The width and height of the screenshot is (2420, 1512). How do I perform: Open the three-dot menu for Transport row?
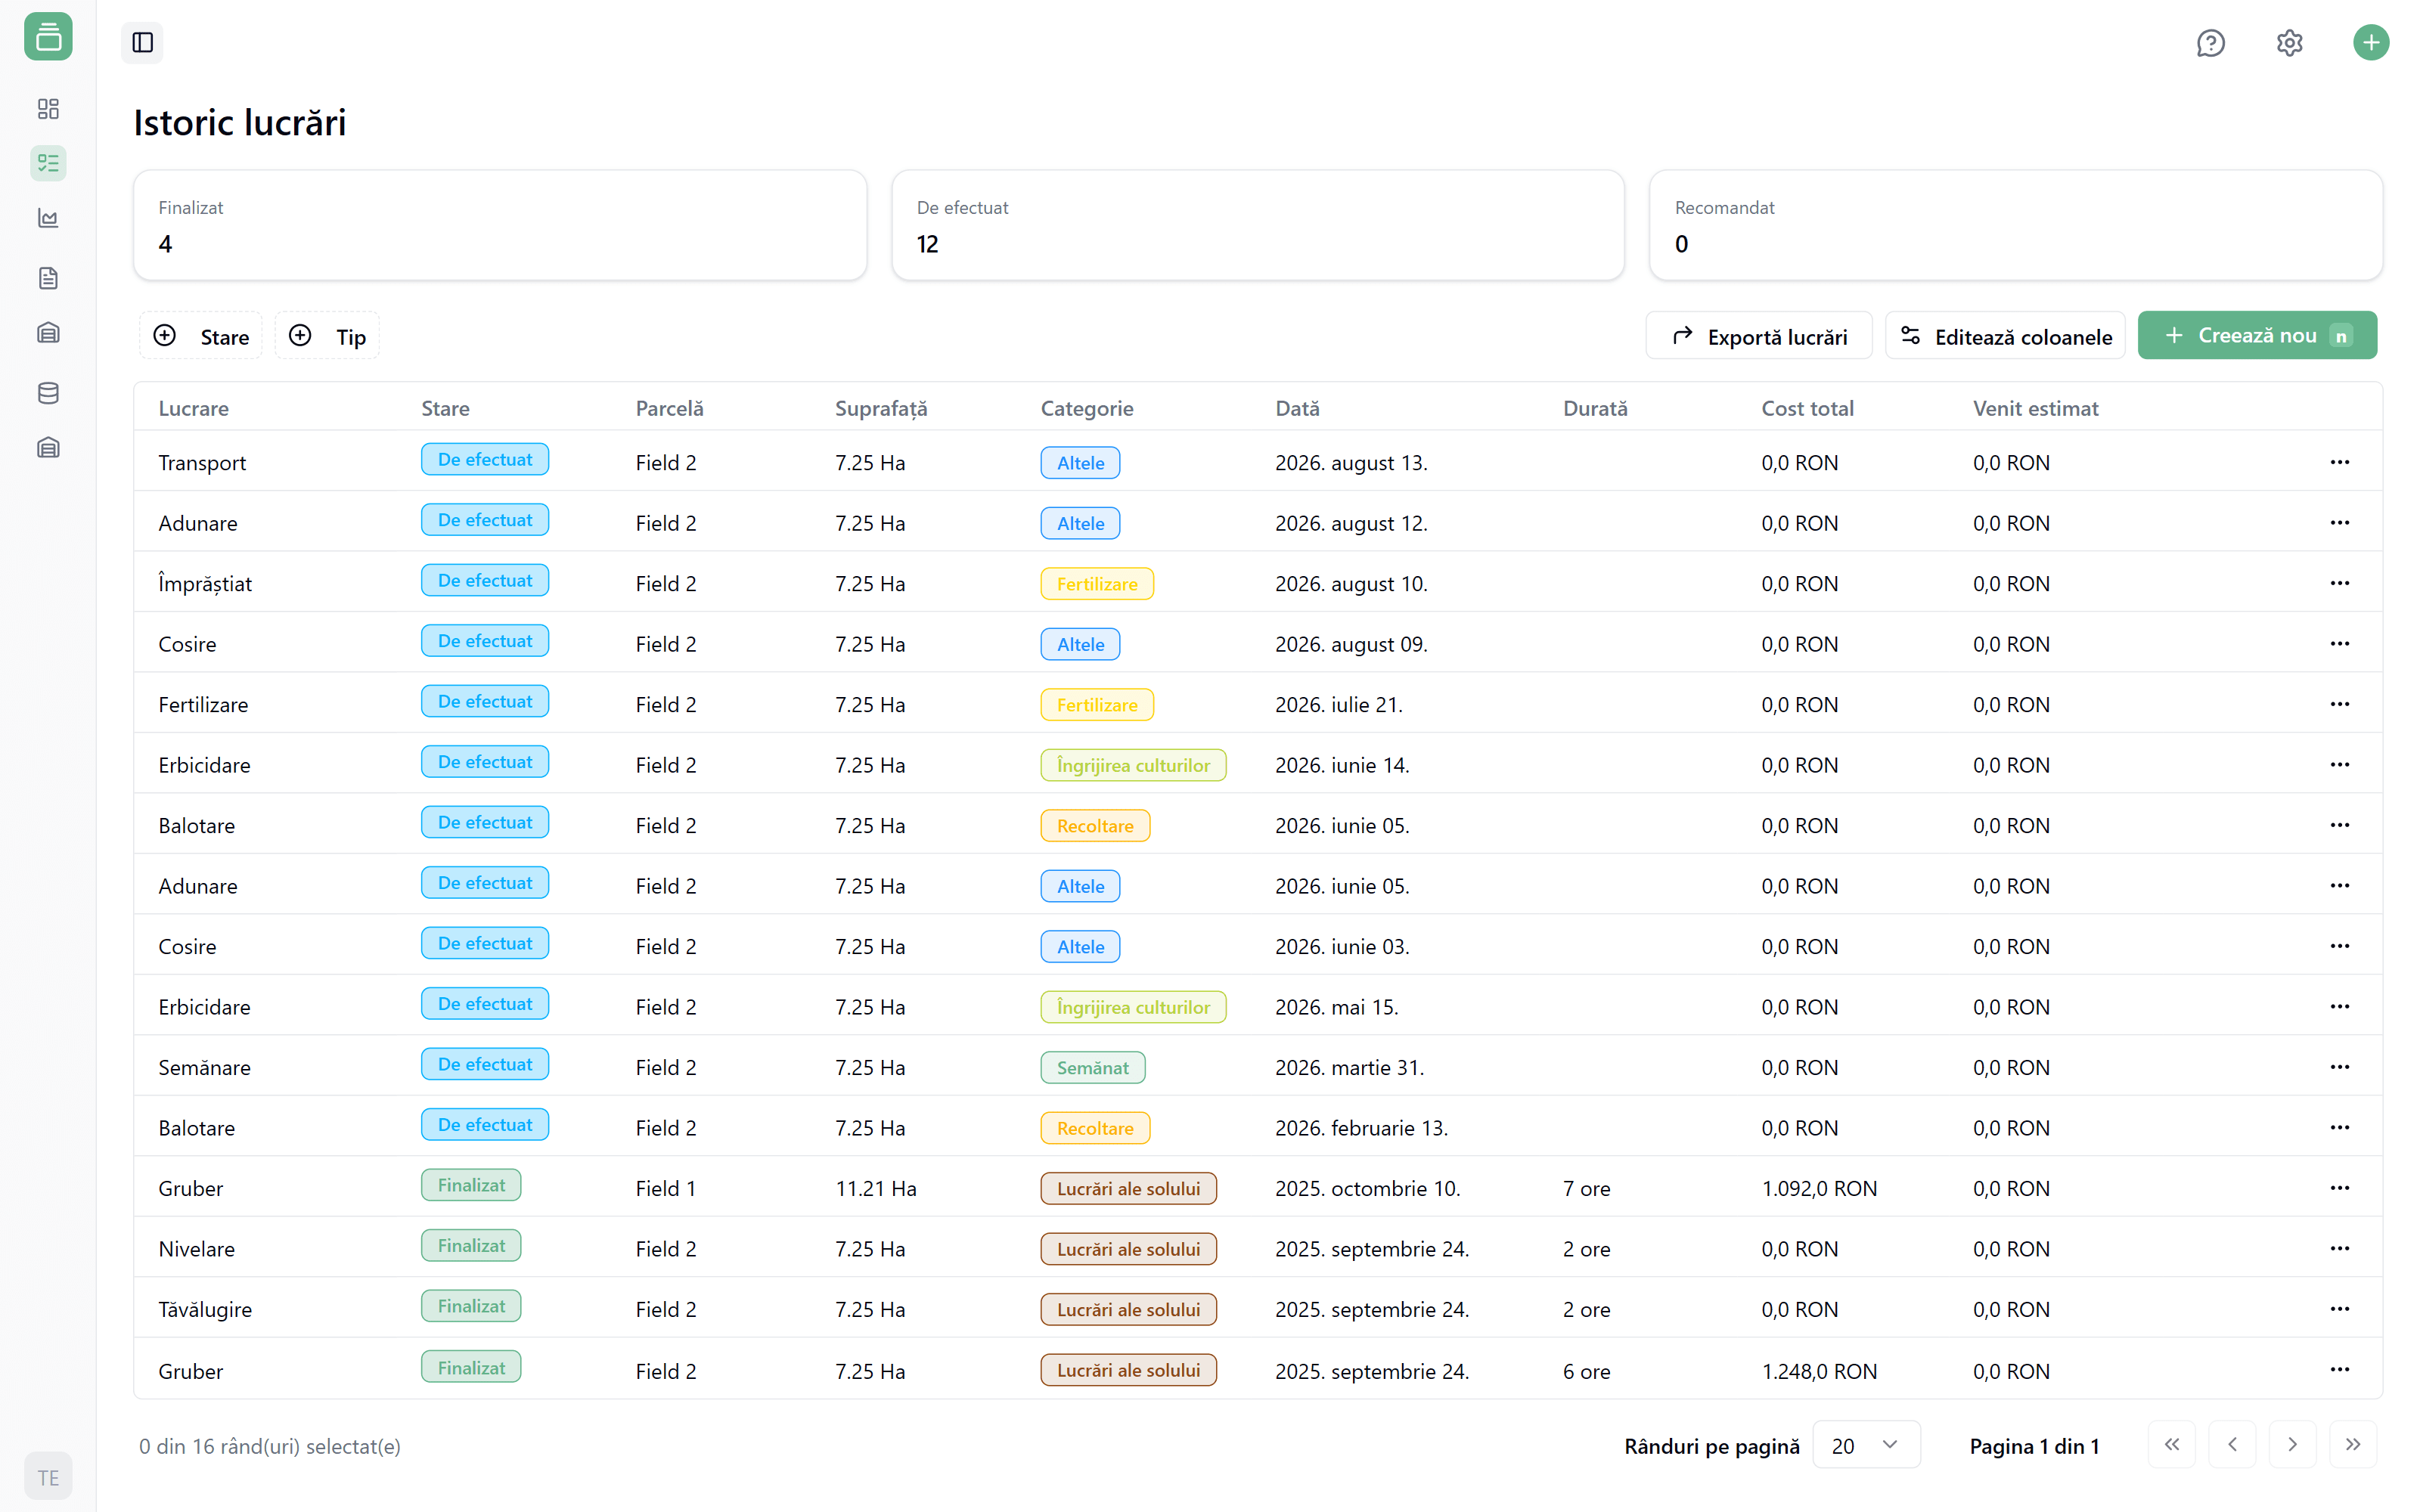point(2339,462)
